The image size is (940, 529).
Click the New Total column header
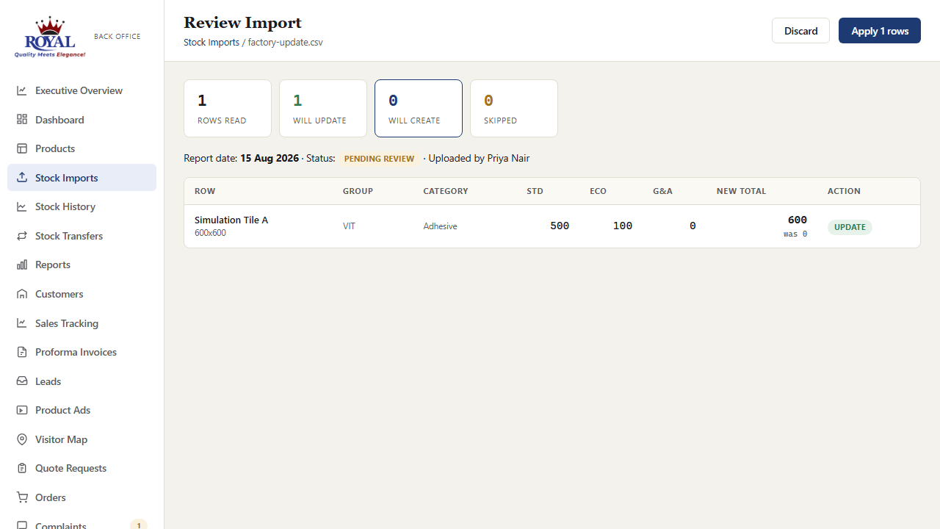(x=741, y=191)
